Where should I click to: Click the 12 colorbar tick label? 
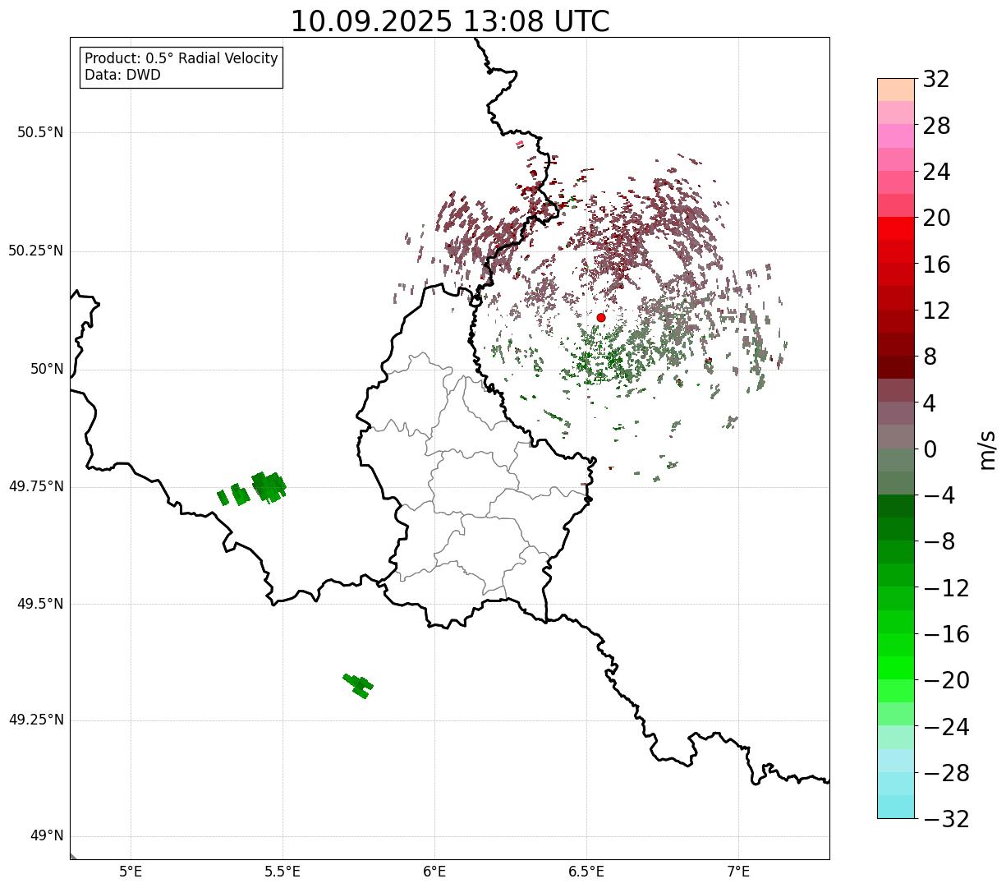936,311
